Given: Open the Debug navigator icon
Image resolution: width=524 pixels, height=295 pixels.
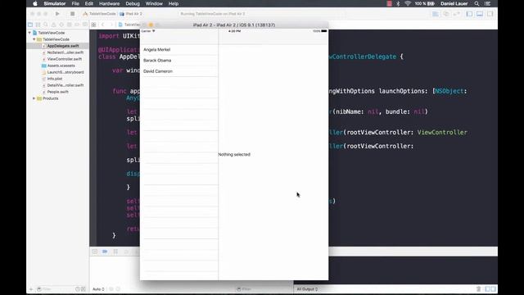Looking at the screenshot, I should [x=69, y=25].
